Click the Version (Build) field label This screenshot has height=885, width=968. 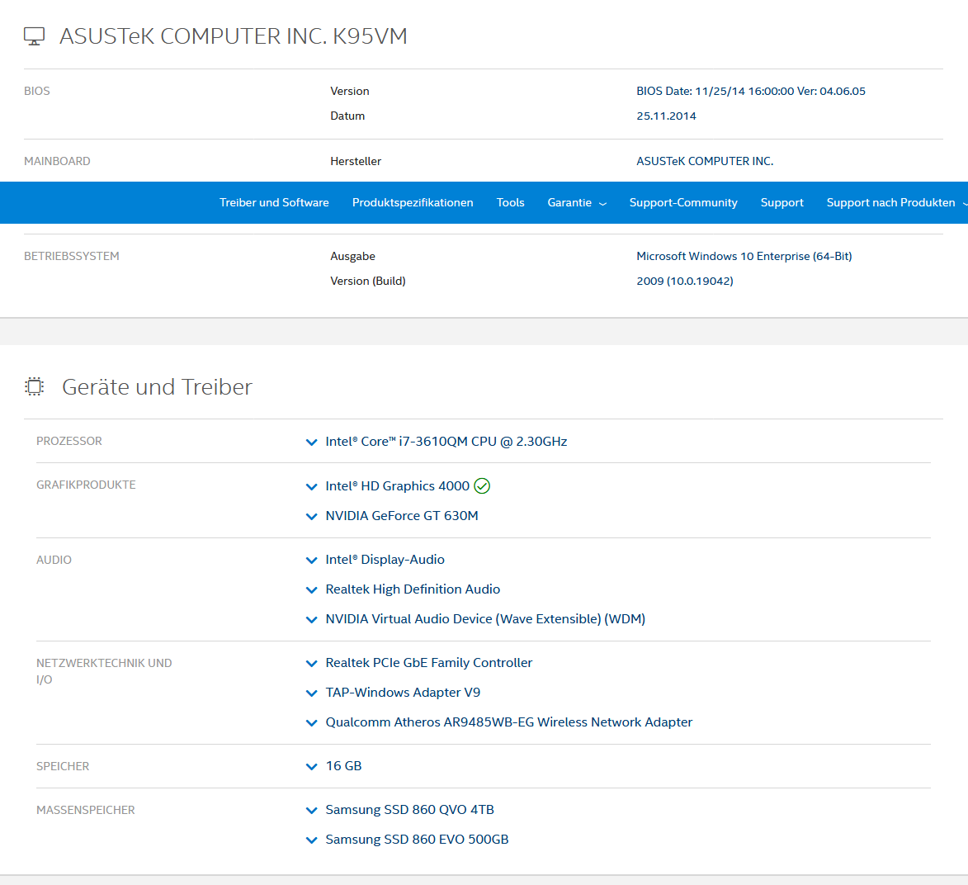[368, 281]
